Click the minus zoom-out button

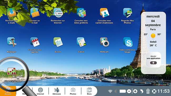pos(129,91)
